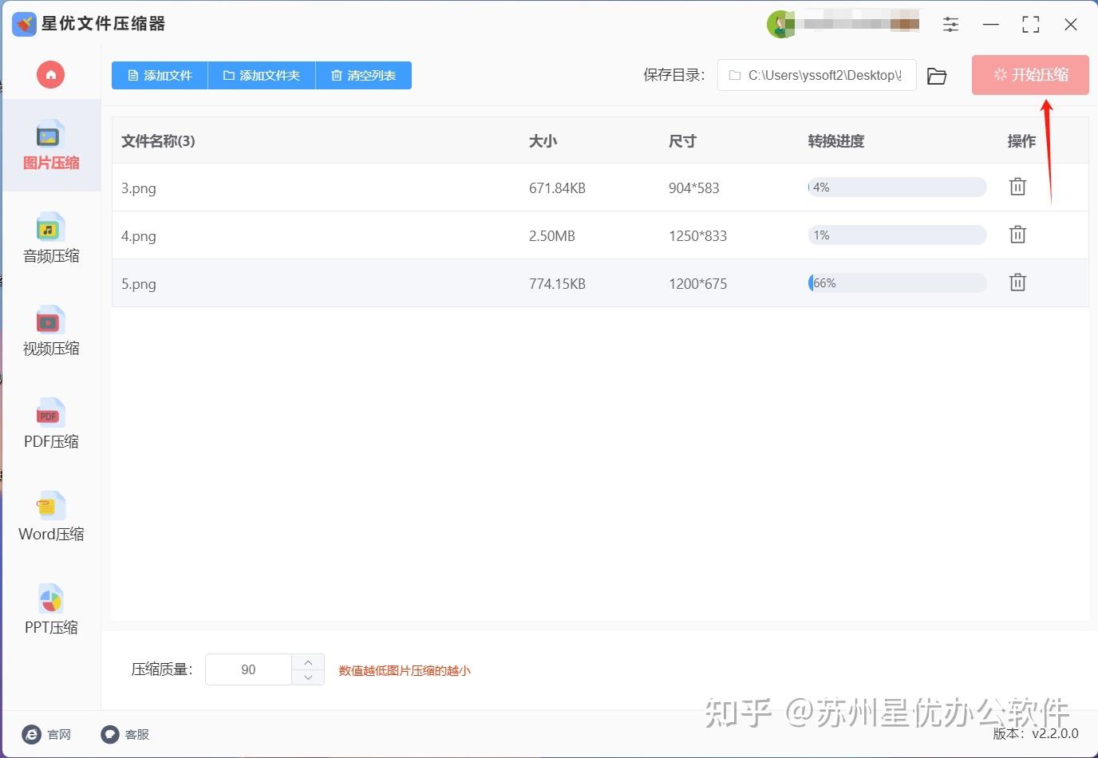Switch to 视频压缩 video compression

pos(51,331)
